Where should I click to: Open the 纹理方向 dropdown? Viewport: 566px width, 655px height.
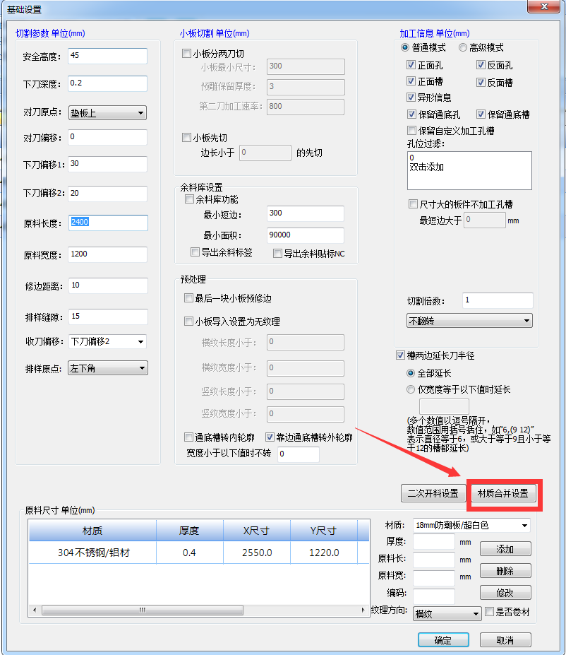pos(447,613)
